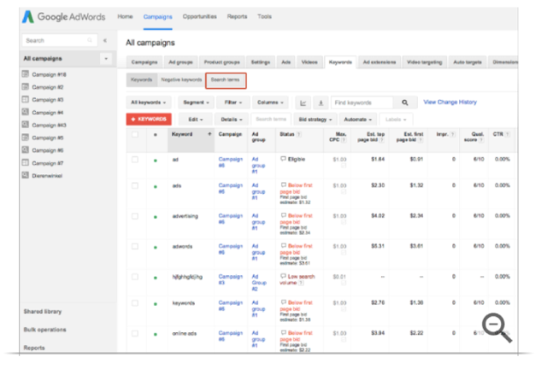The width and height of the screenshot is (547, 369).
Task: Click the Campaign #18 icon in sidebar
Action: coord(25,74)
